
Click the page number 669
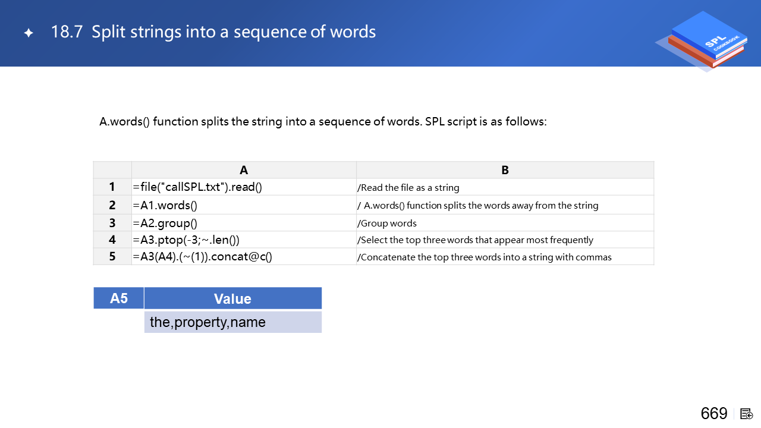(713, 414)
